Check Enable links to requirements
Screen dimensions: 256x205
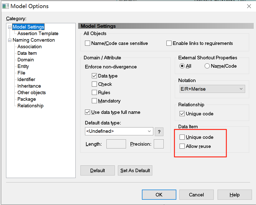pyautogui.click(x=169, y=43)
